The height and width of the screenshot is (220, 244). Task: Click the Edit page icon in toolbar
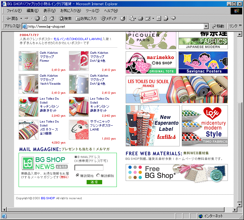coord(148,19)
